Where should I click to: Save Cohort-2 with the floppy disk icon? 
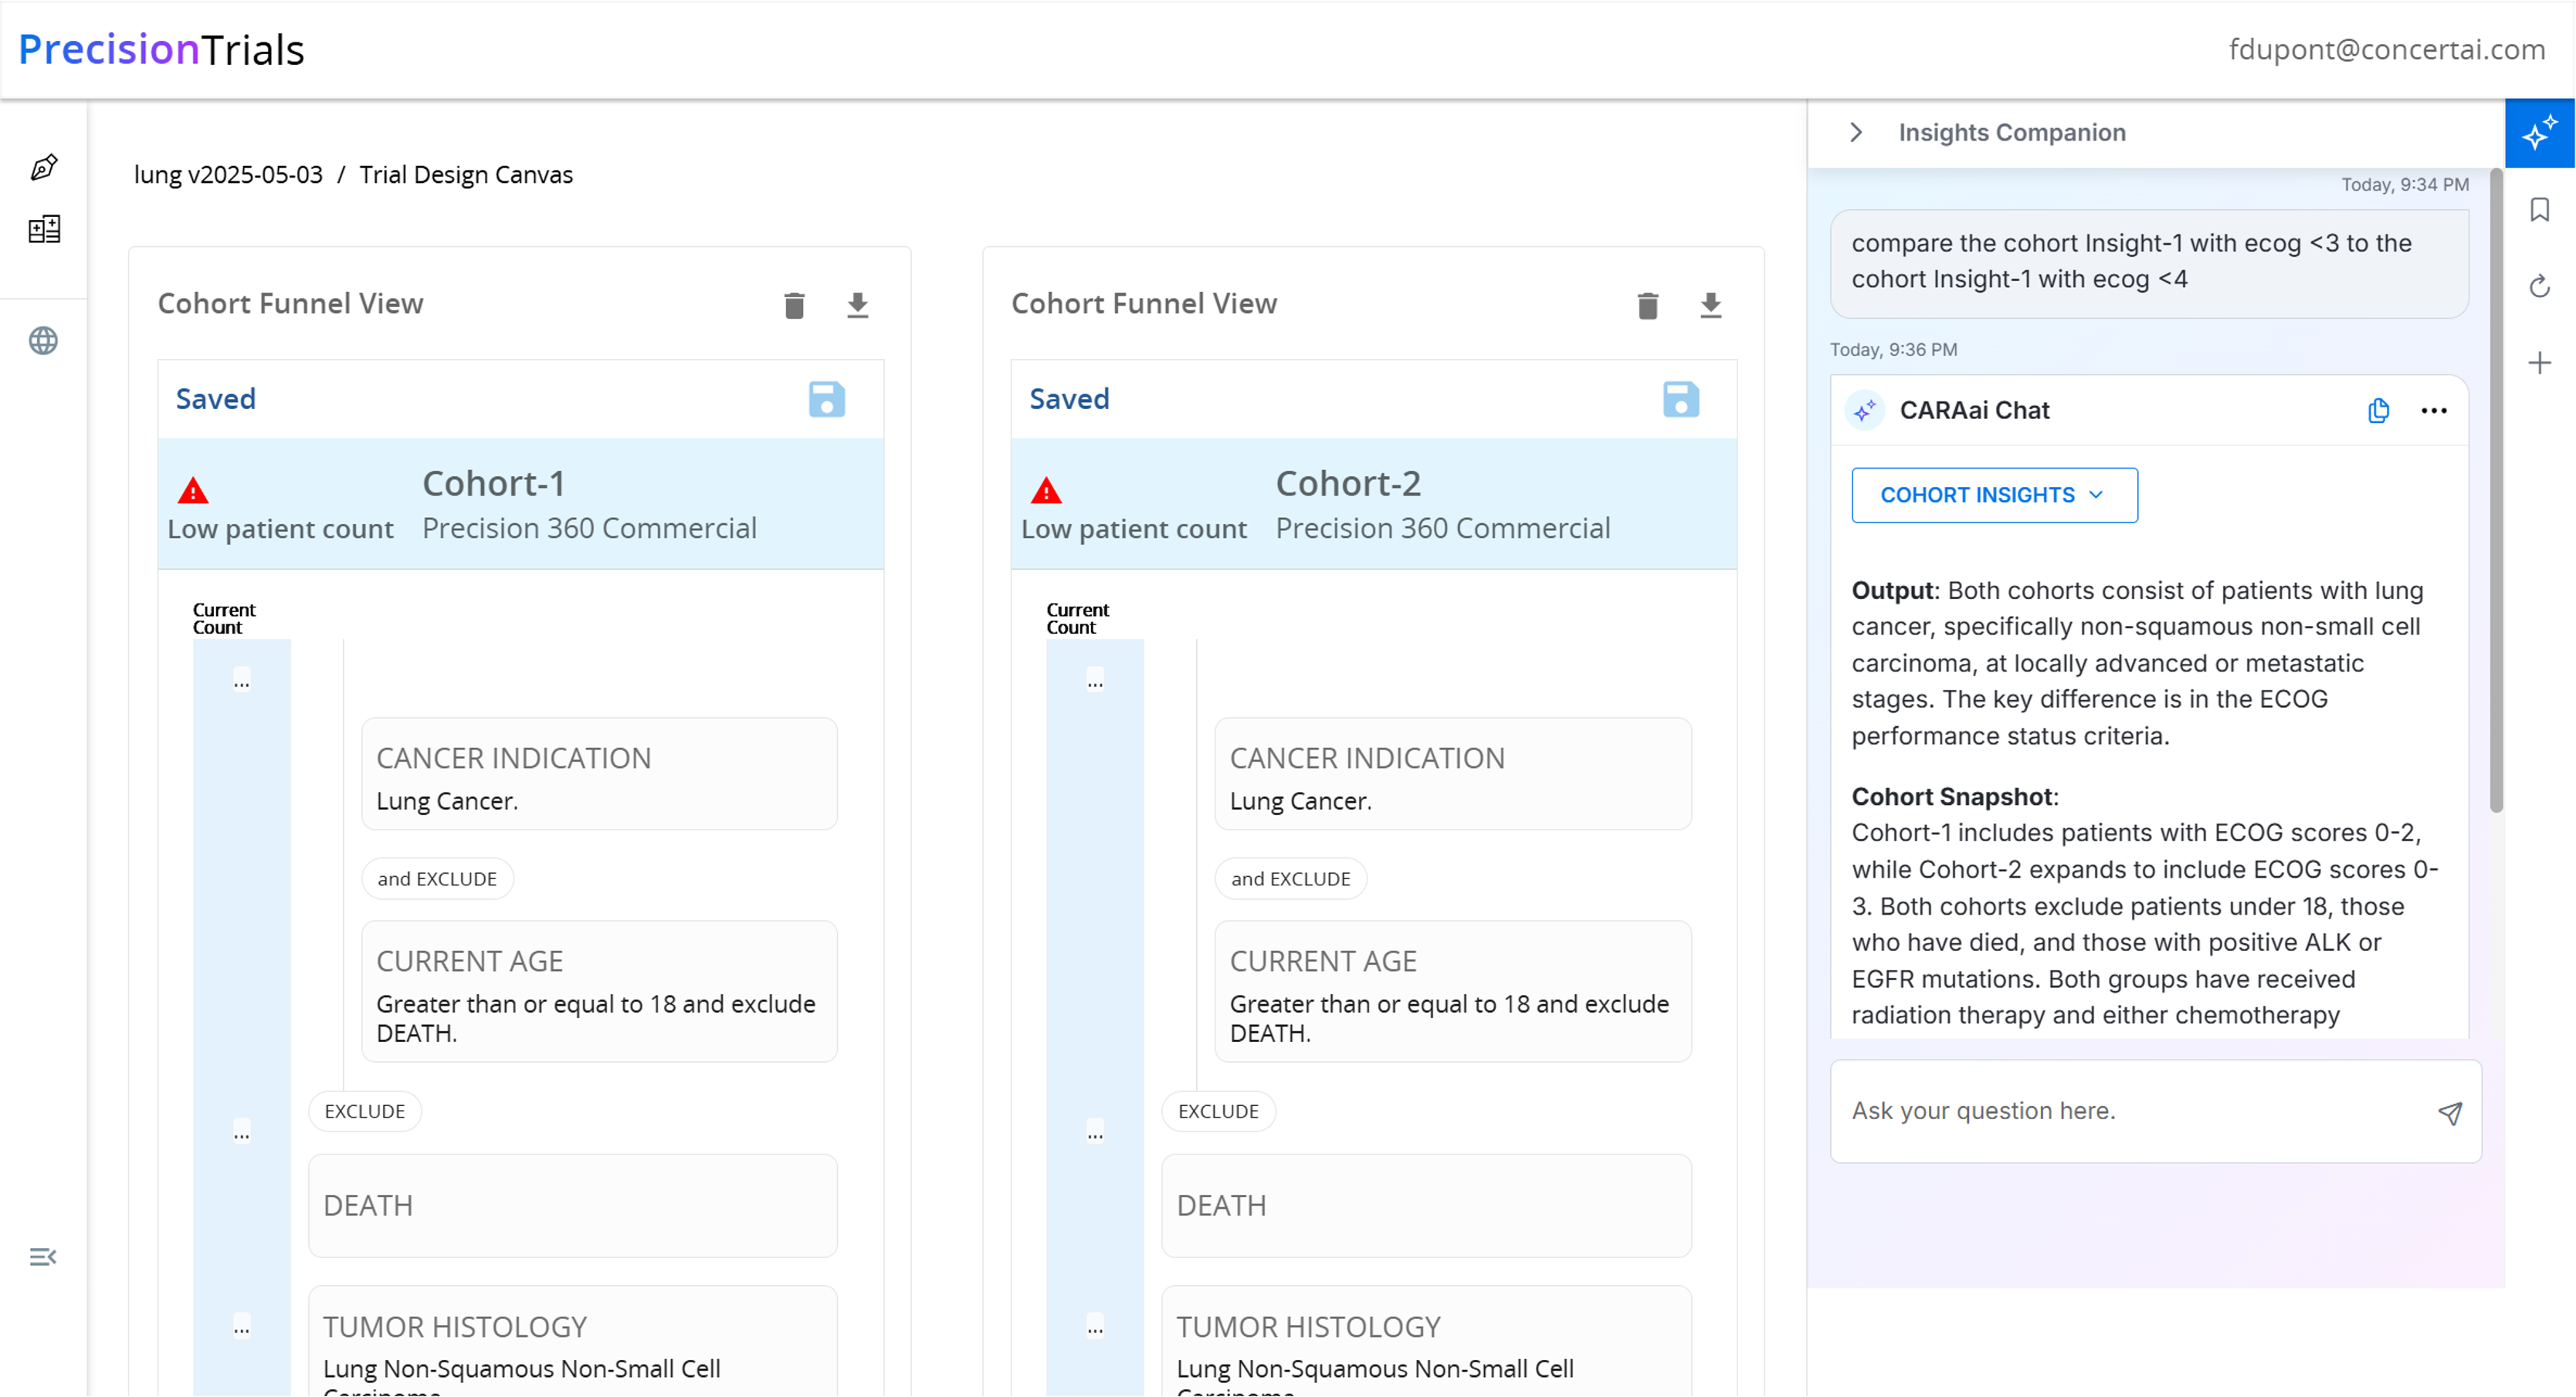[1680, 399]
